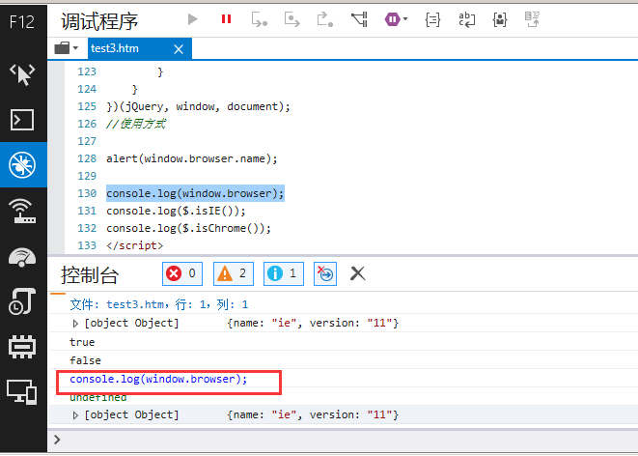The image size is (638, 456).
Task: Toggle the warnings filter showing 2
Action: (232, 273)
